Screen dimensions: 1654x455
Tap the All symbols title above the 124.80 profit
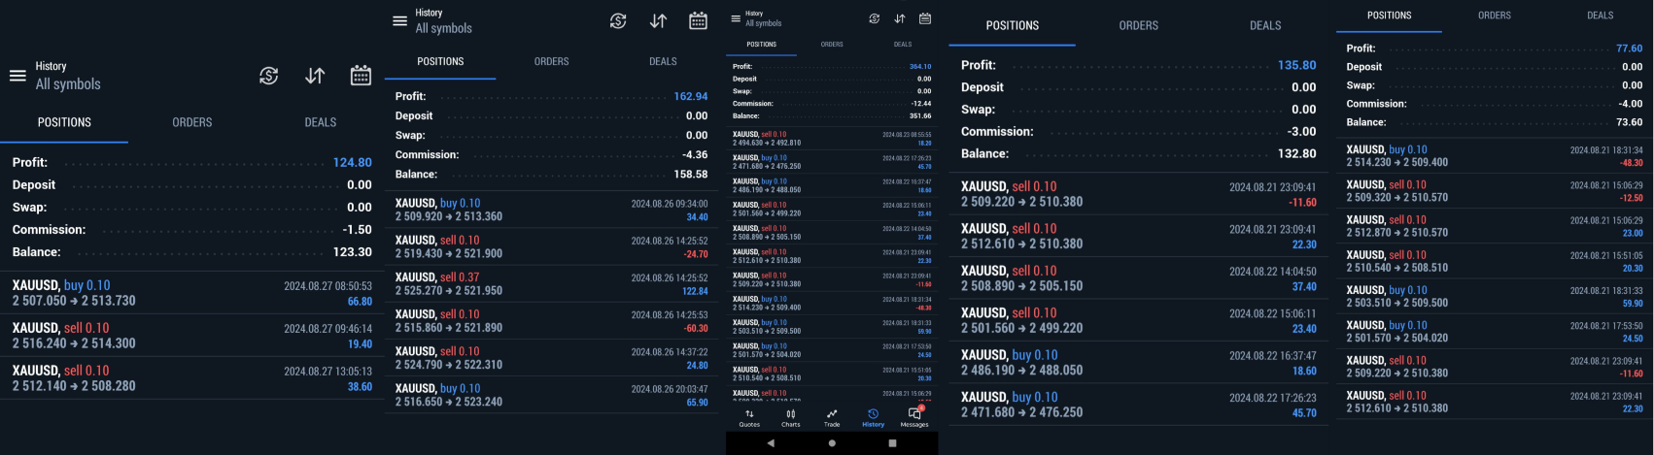(68, 84)
